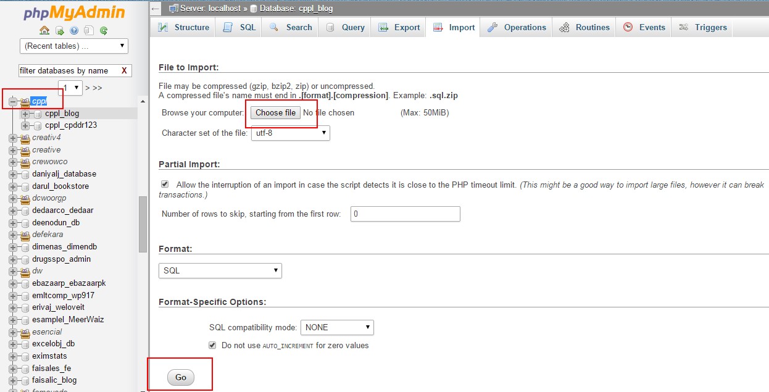Switch to the Search tab
This screenshot has height=392, width=769.
[x=291, y=27]
